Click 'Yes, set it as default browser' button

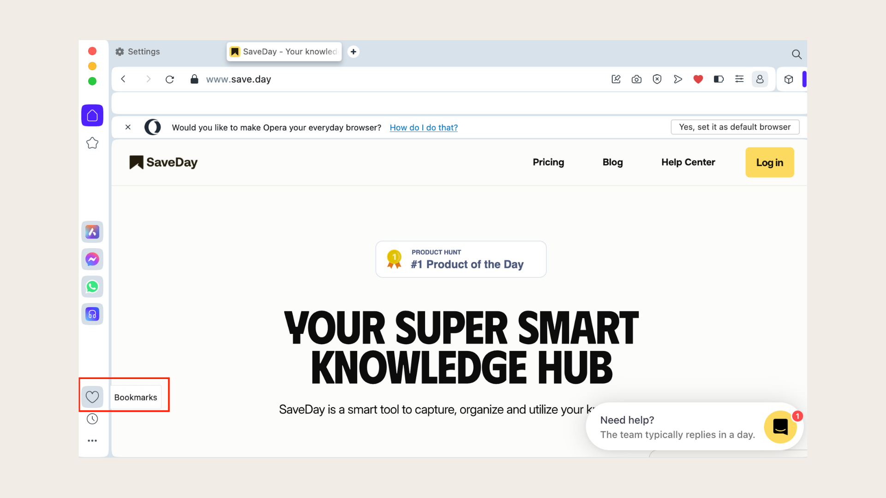[735, 126]
